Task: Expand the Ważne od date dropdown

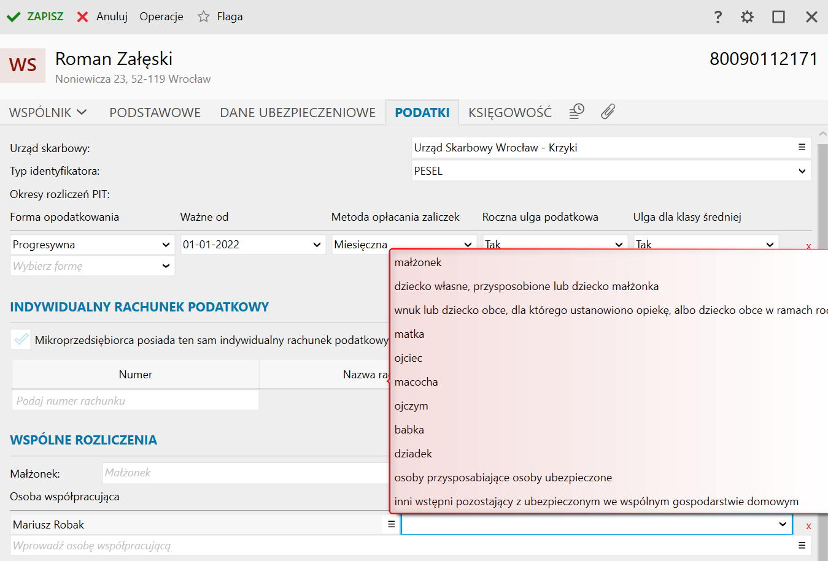Action: [x=317, y=245]
